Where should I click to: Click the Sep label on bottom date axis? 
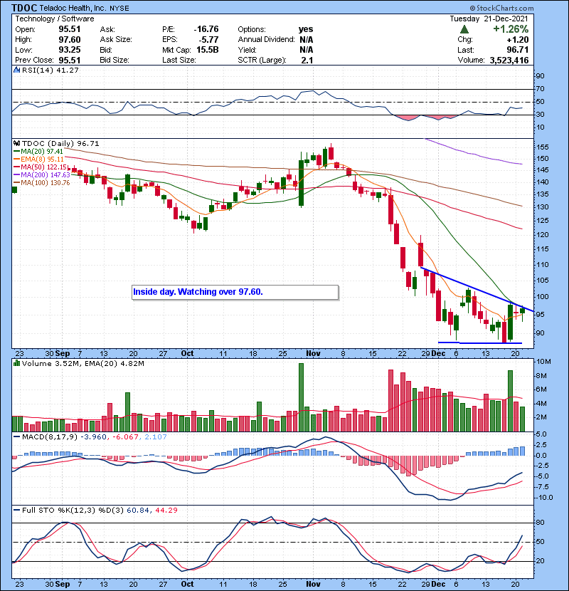pos(63,584)
